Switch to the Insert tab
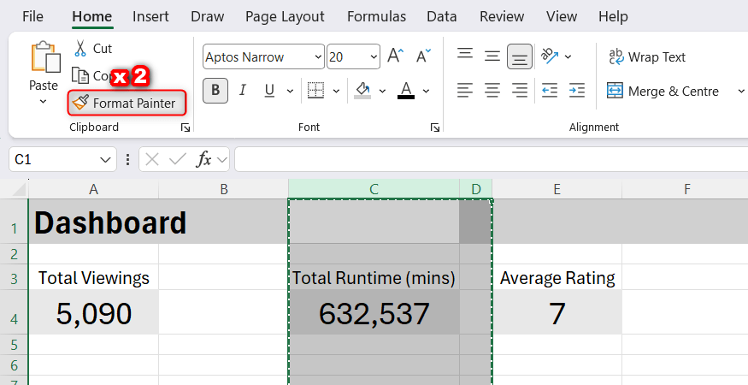Image resolution: width=748 pixels, height=385 pixels. coord(150,16)
